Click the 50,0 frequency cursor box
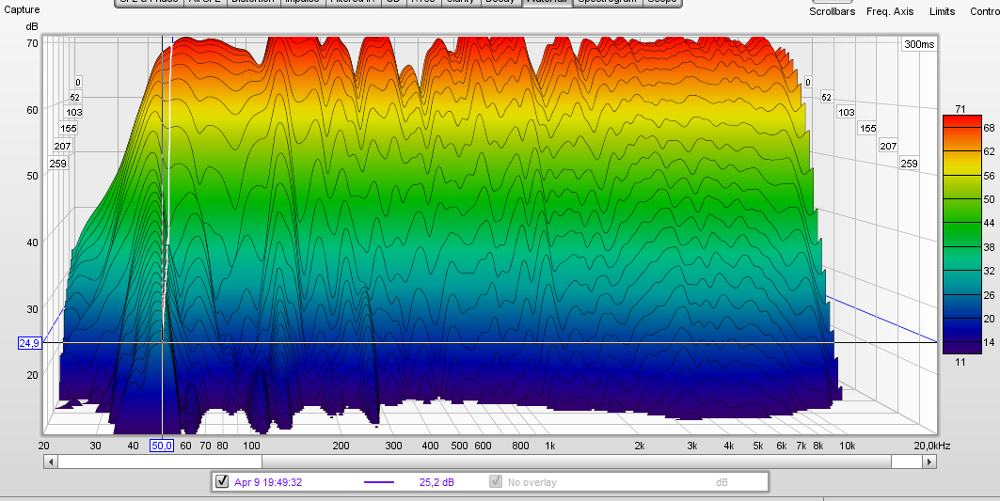The width and height of the screenshot is (1000, 501). coord(163,446)
